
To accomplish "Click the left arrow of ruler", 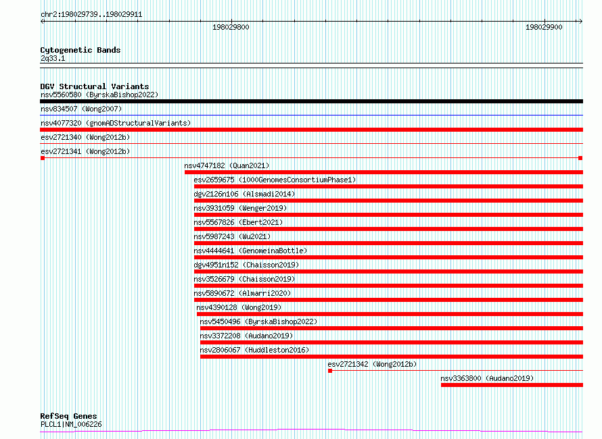I will [x=43, y=22].
